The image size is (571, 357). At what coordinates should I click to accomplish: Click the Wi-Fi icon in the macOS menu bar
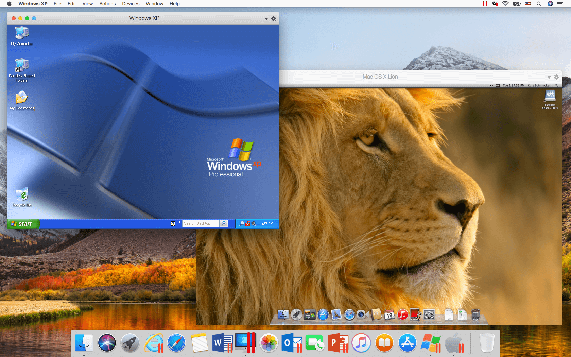tap(505, 4)
